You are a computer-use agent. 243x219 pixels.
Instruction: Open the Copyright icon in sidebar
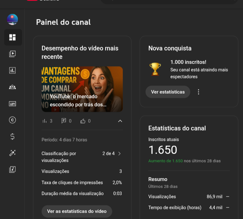click(13, 120)
